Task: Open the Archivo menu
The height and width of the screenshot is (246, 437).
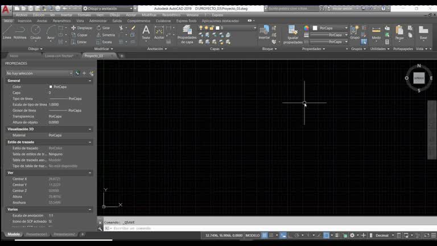Action: [22, 15]
